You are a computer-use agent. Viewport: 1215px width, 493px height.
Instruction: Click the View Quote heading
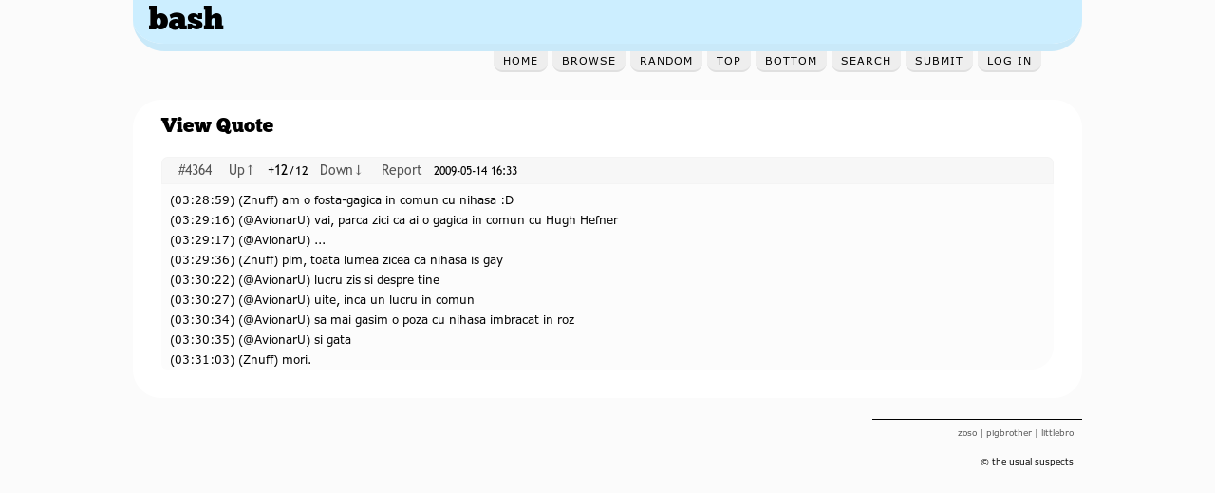pyautogui.click(x=217, y=125)
